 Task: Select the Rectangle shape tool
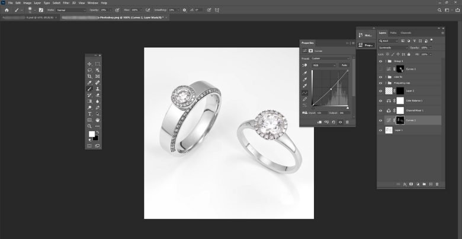pos(89,120)
